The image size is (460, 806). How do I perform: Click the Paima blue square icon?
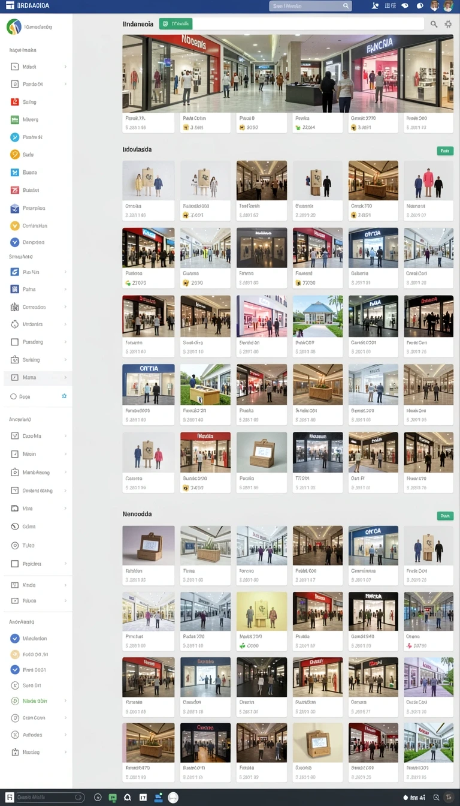[x=15, y=289]
